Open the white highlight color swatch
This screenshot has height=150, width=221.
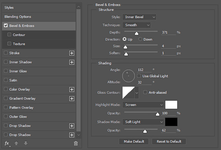coord(171,105)
